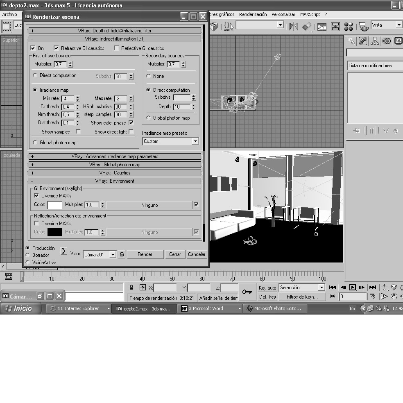Screen dimensions: 403x403
Task: Enable Reflective GI caustics checkbox
Action: click(116, 48)
